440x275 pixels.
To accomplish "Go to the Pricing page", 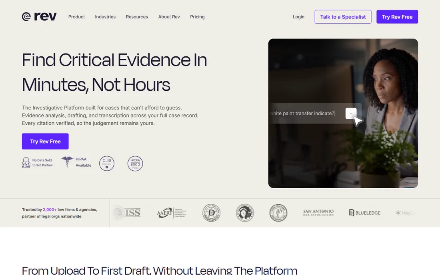I will tap(197, 17).
